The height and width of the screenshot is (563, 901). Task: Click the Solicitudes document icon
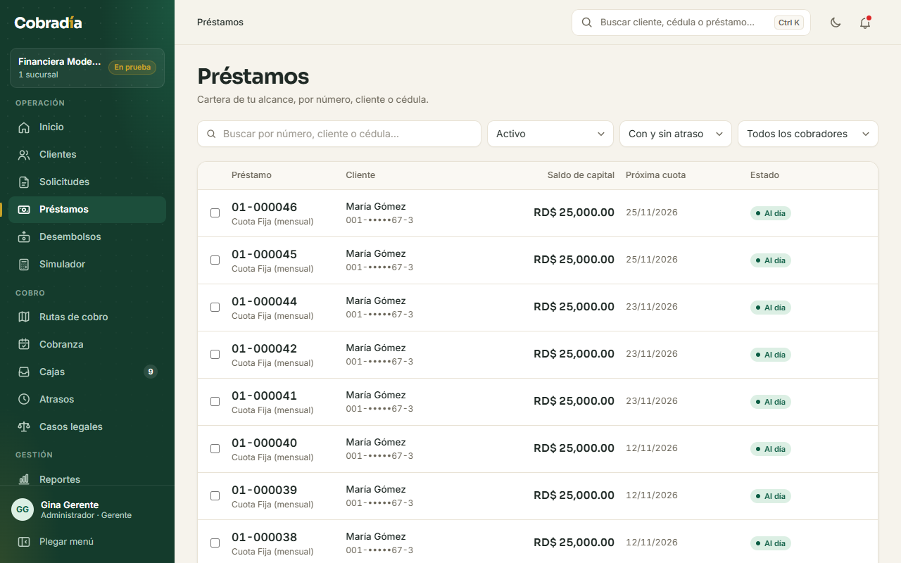(x=24, y=182)
